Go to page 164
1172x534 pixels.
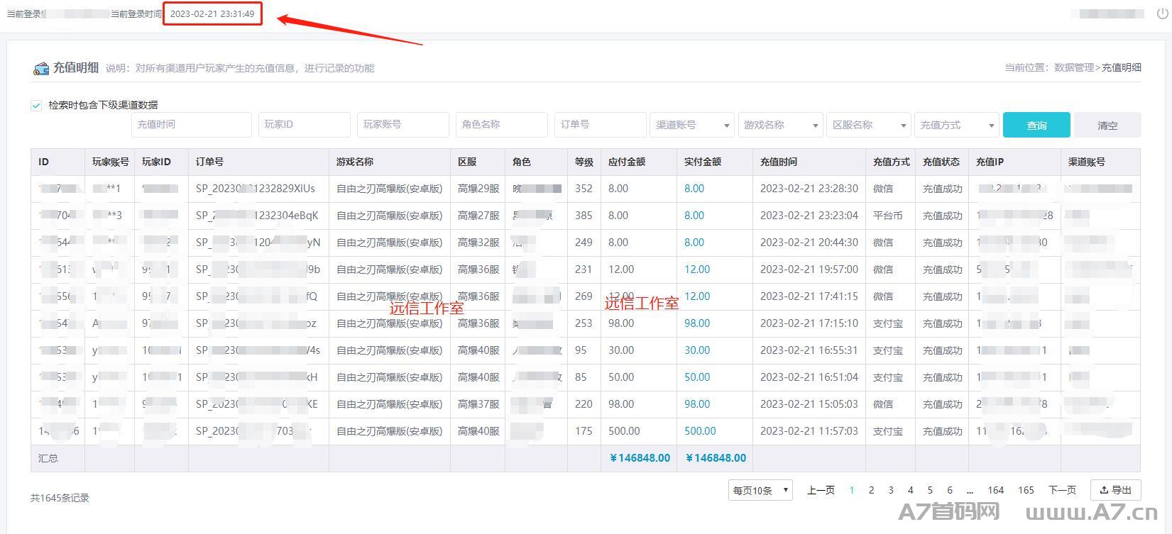tap(996, 490)
